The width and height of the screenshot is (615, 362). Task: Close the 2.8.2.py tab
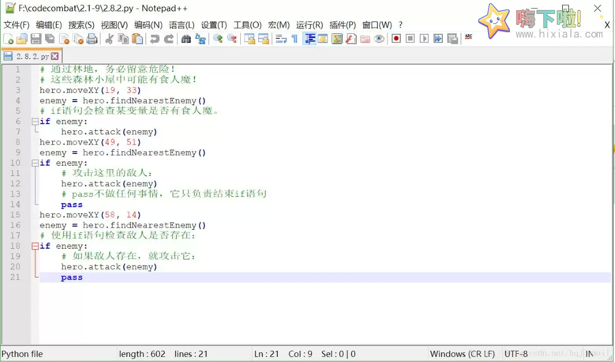click(55, 57)
